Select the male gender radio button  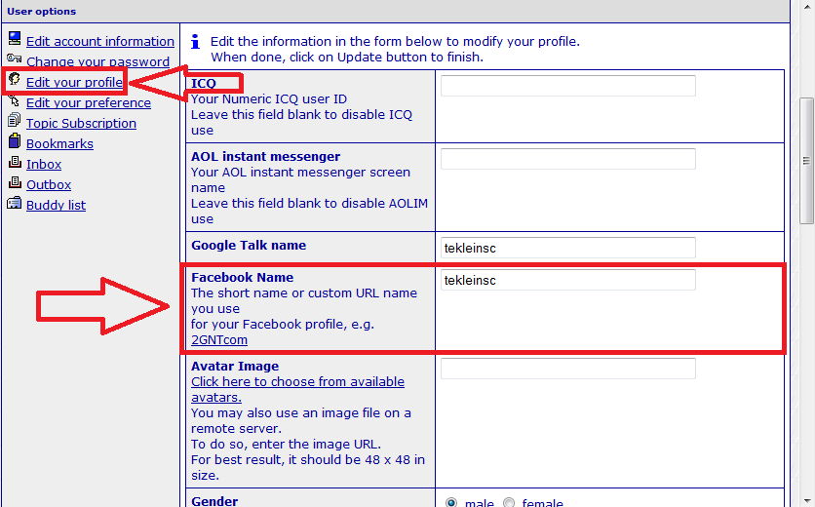(x=451, y=503)
